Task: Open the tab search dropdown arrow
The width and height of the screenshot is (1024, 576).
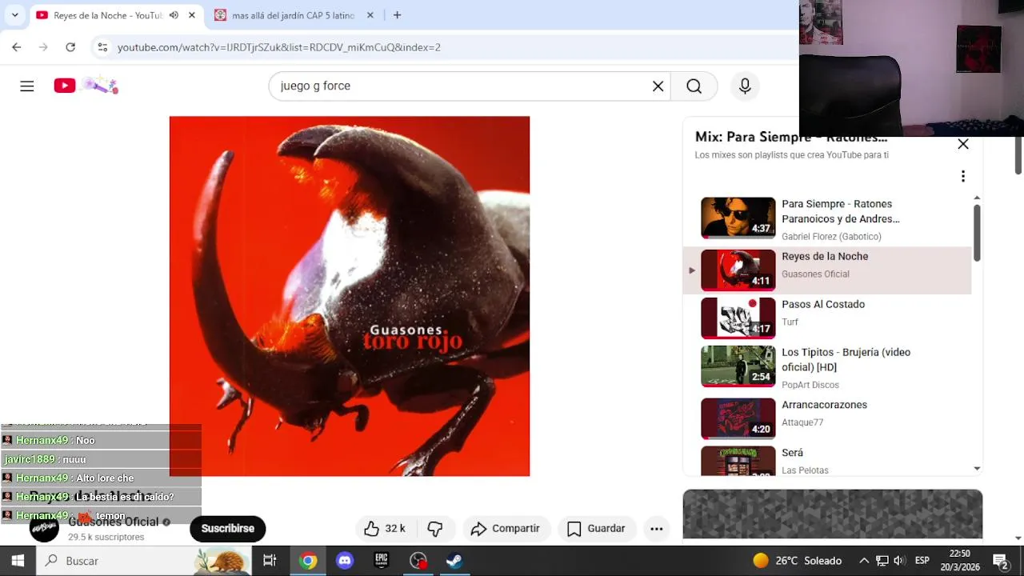Action: coord(14,14)
